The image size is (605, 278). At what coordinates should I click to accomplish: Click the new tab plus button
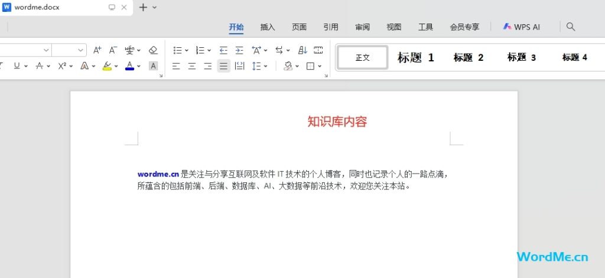143,7
